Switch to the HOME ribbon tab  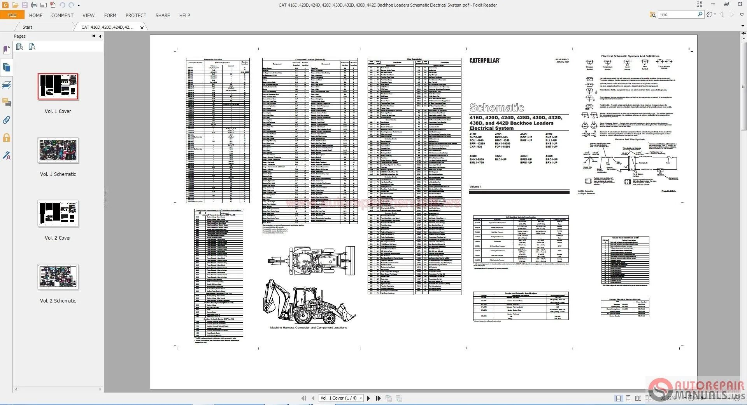pos(36,15)
